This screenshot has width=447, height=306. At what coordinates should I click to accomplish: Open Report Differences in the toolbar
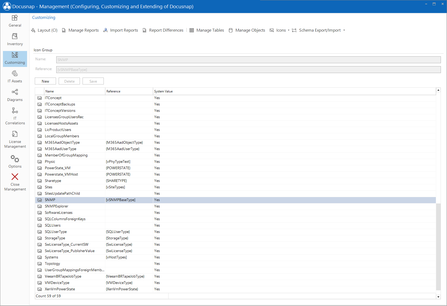click(x=163, y=30)
